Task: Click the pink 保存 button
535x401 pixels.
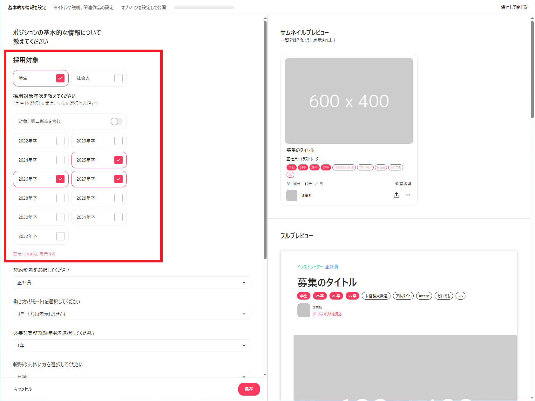Action: pyautogui.click(x=249, y=389)
